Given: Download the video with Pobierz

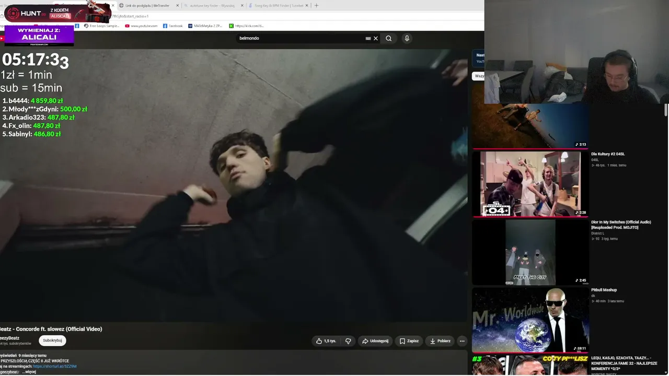Looking at the screenshot, I should pos(440,341).
